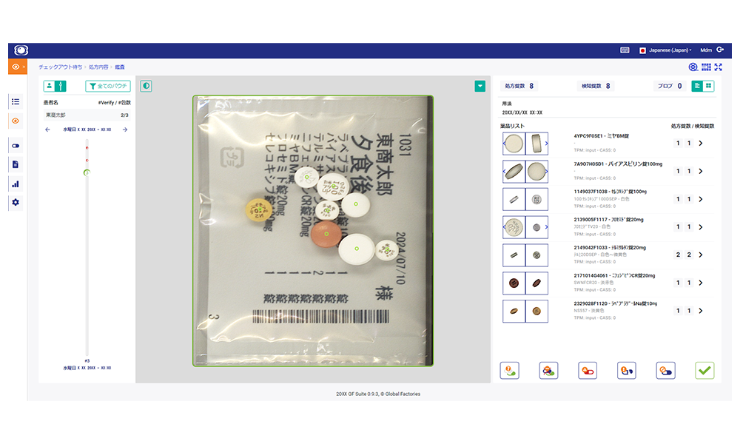Click the broken pill alert action icon
740x444 pixels.
(627, 371)
